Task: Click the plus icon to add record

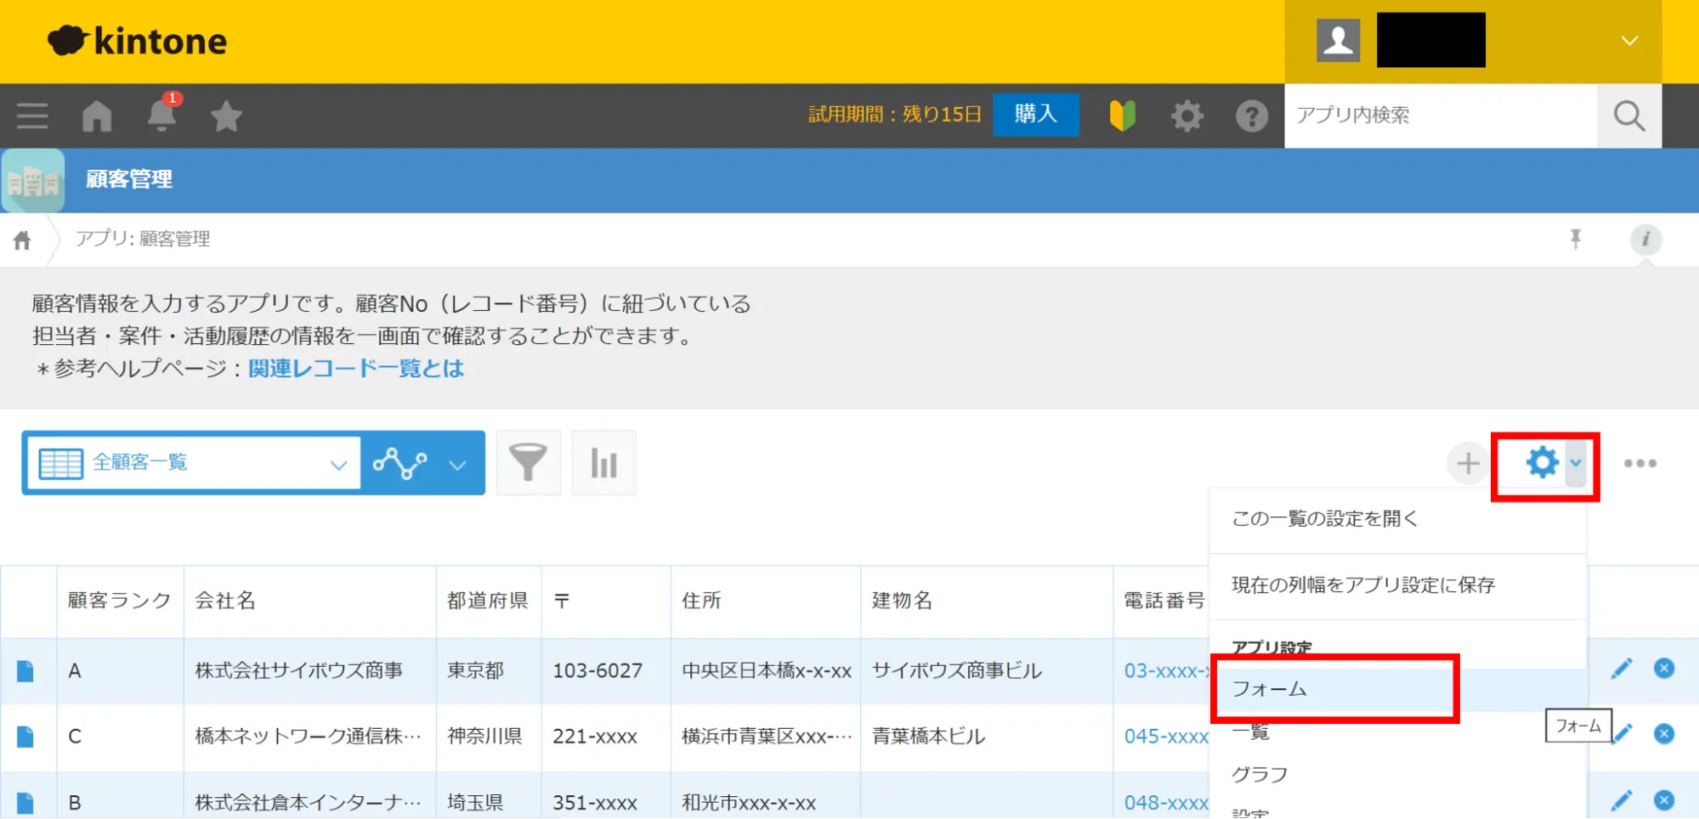Action: click(x=1468, y=463)
